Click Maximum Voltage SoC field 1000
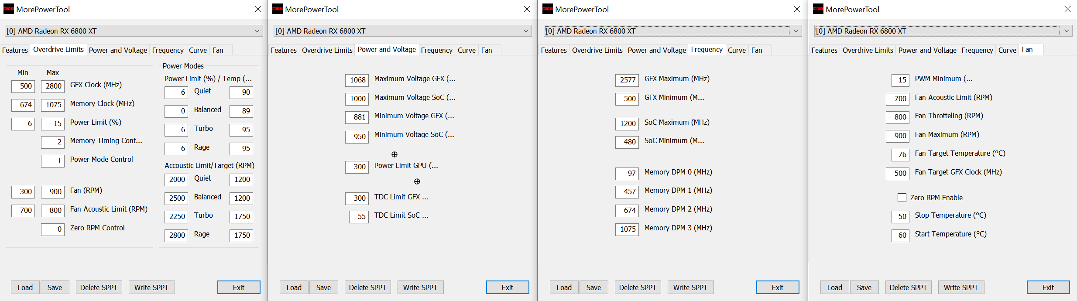Viewport: 1077px width, 301px height. 357,99
